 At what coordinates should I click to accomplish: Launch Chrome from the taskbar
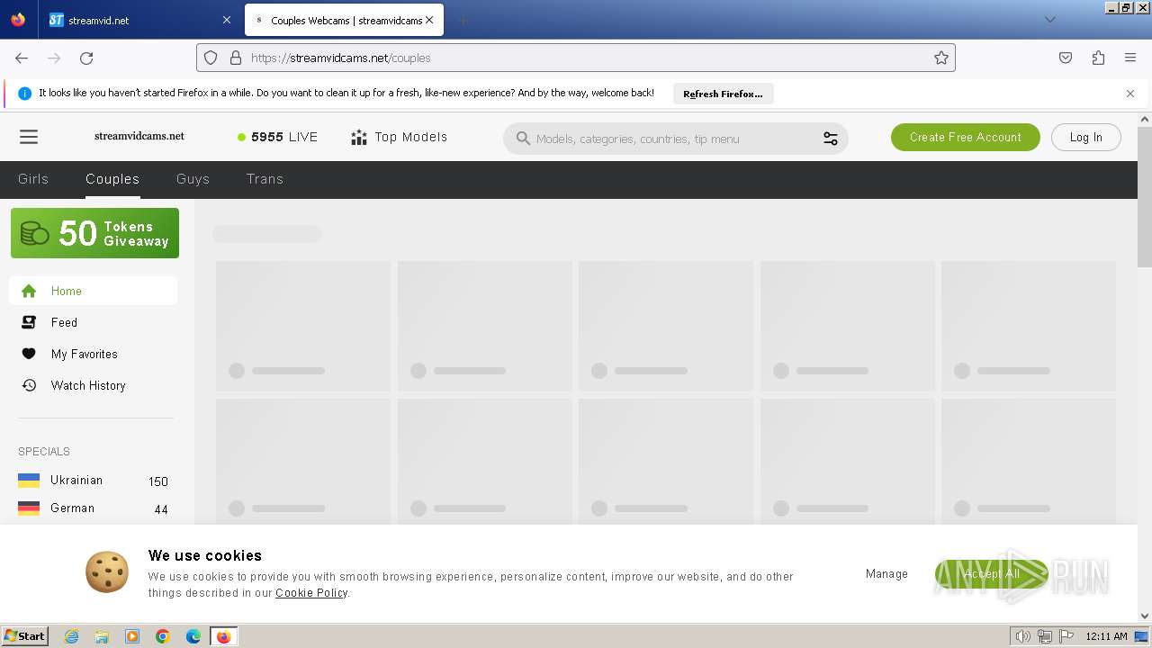(x=163, y=636)
